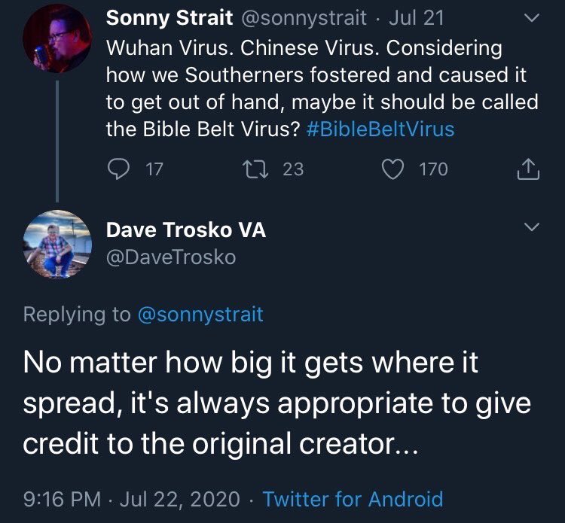Open the Jul 21 tweet date

[416, 17]
